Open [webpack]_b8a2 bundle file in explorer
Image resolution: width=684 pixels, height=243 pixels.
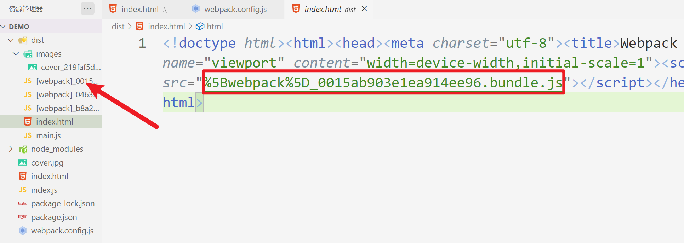coord(67,108)
